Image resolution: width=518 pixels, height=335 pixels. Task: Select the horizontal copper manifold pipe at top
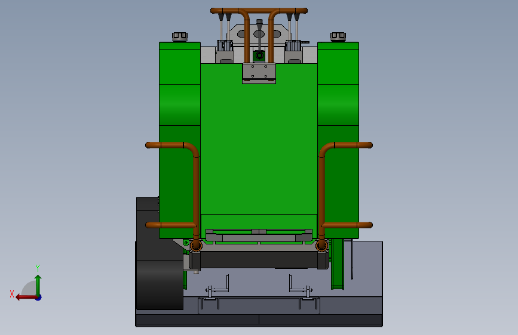(x=259, y=11)
